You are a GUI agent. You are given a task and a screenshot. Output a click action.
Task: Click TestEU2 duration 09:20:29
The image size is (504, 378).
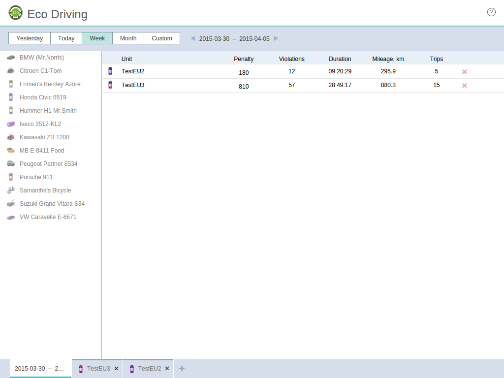(x=340, y=71)
